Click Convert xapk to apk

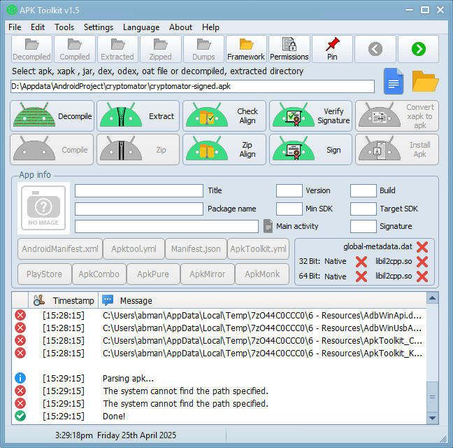[x=397, y=116]
